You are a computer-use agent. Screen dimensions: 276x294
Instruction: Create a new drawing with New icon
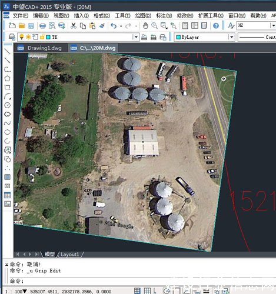pos(12,25)
